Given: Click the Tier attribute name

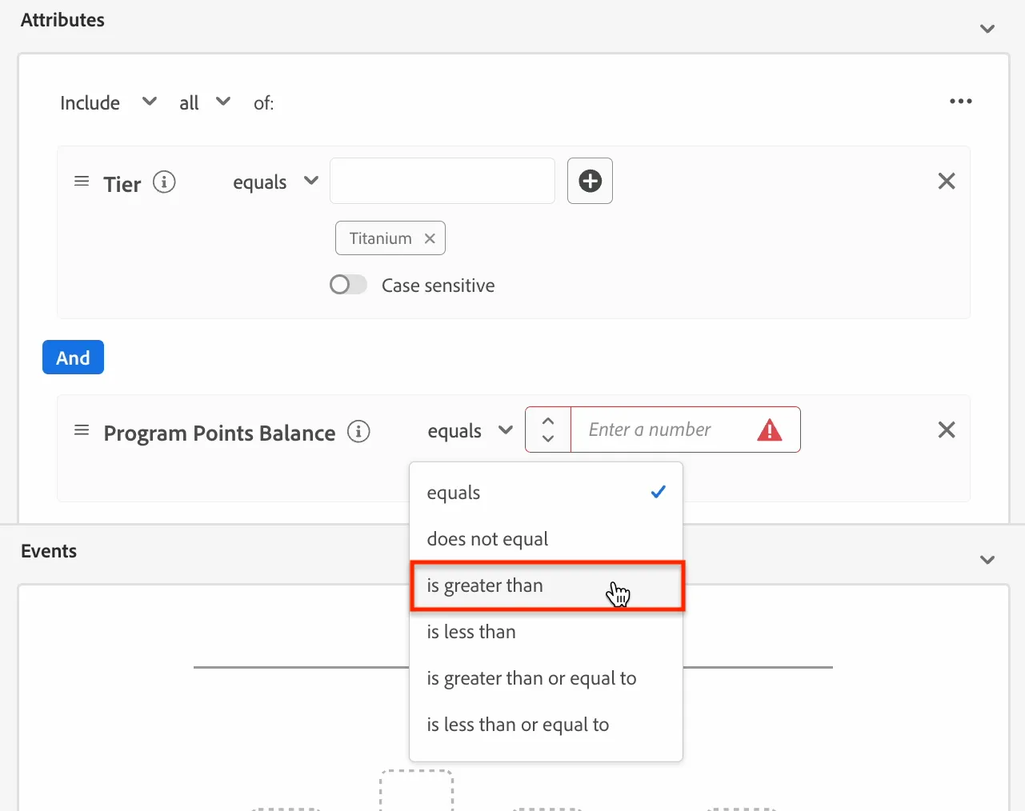Looking at the screenshot, I should click(x=122, y=184).
